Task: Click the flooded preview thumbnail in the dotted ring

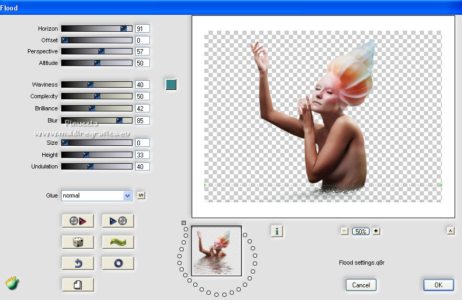Action: point(216,251)
